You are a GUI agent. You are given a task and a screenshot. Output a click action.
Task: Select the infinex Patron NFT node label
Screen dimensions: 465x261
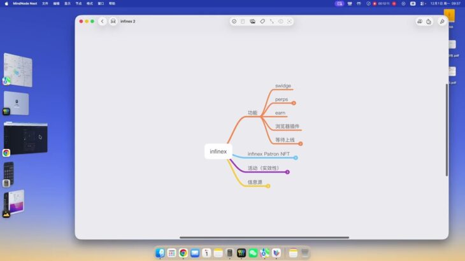268,154
